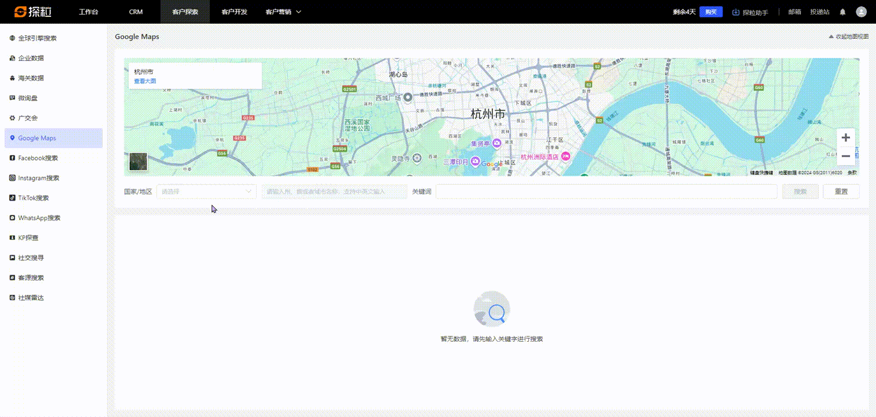Open the 邮箱 link
Viewport: 876px width, 417px height.
[795, 12]
